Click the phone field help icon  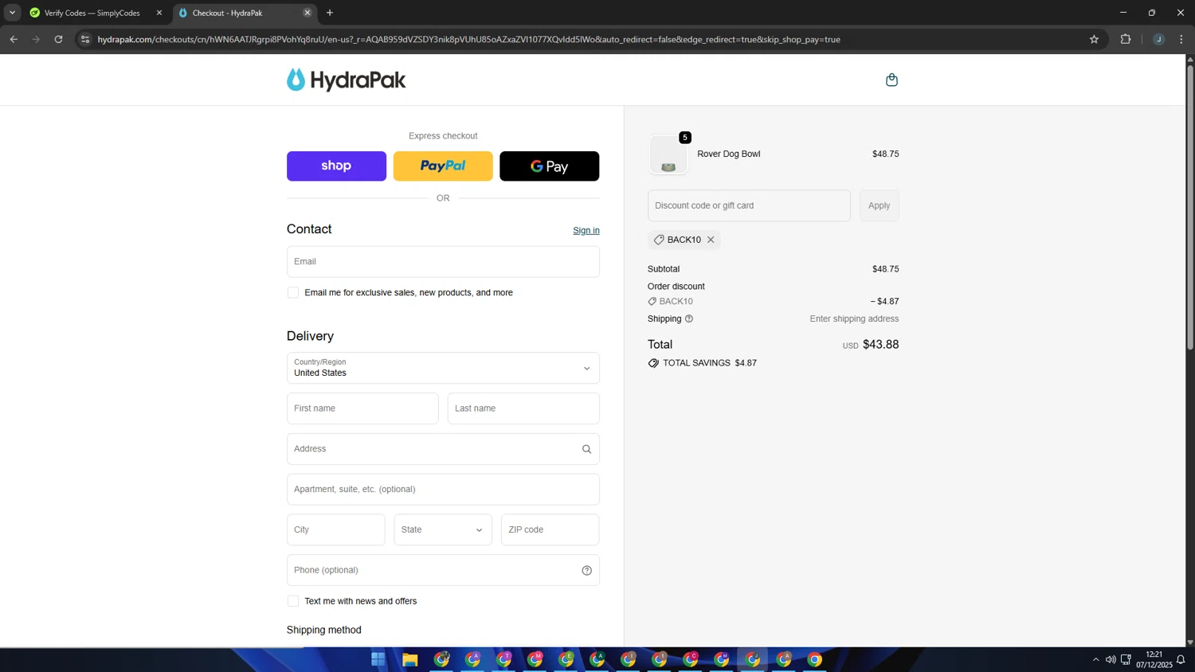coord(586,570)
